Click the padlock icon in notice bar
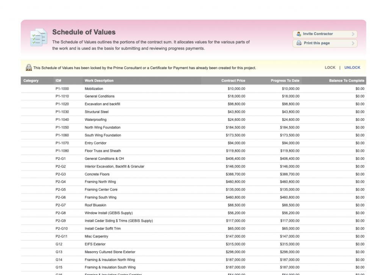 (29, 67)
